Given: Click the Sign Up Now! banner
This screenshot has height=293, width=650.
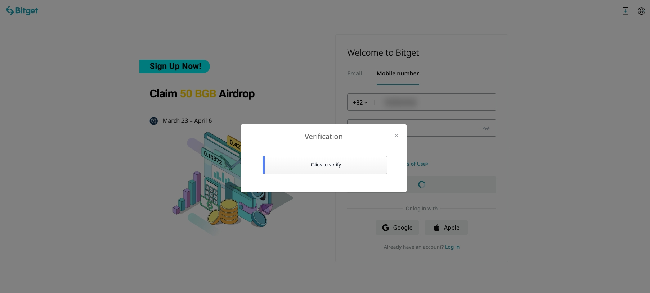Looking at the screenshot, I should 175,66.
